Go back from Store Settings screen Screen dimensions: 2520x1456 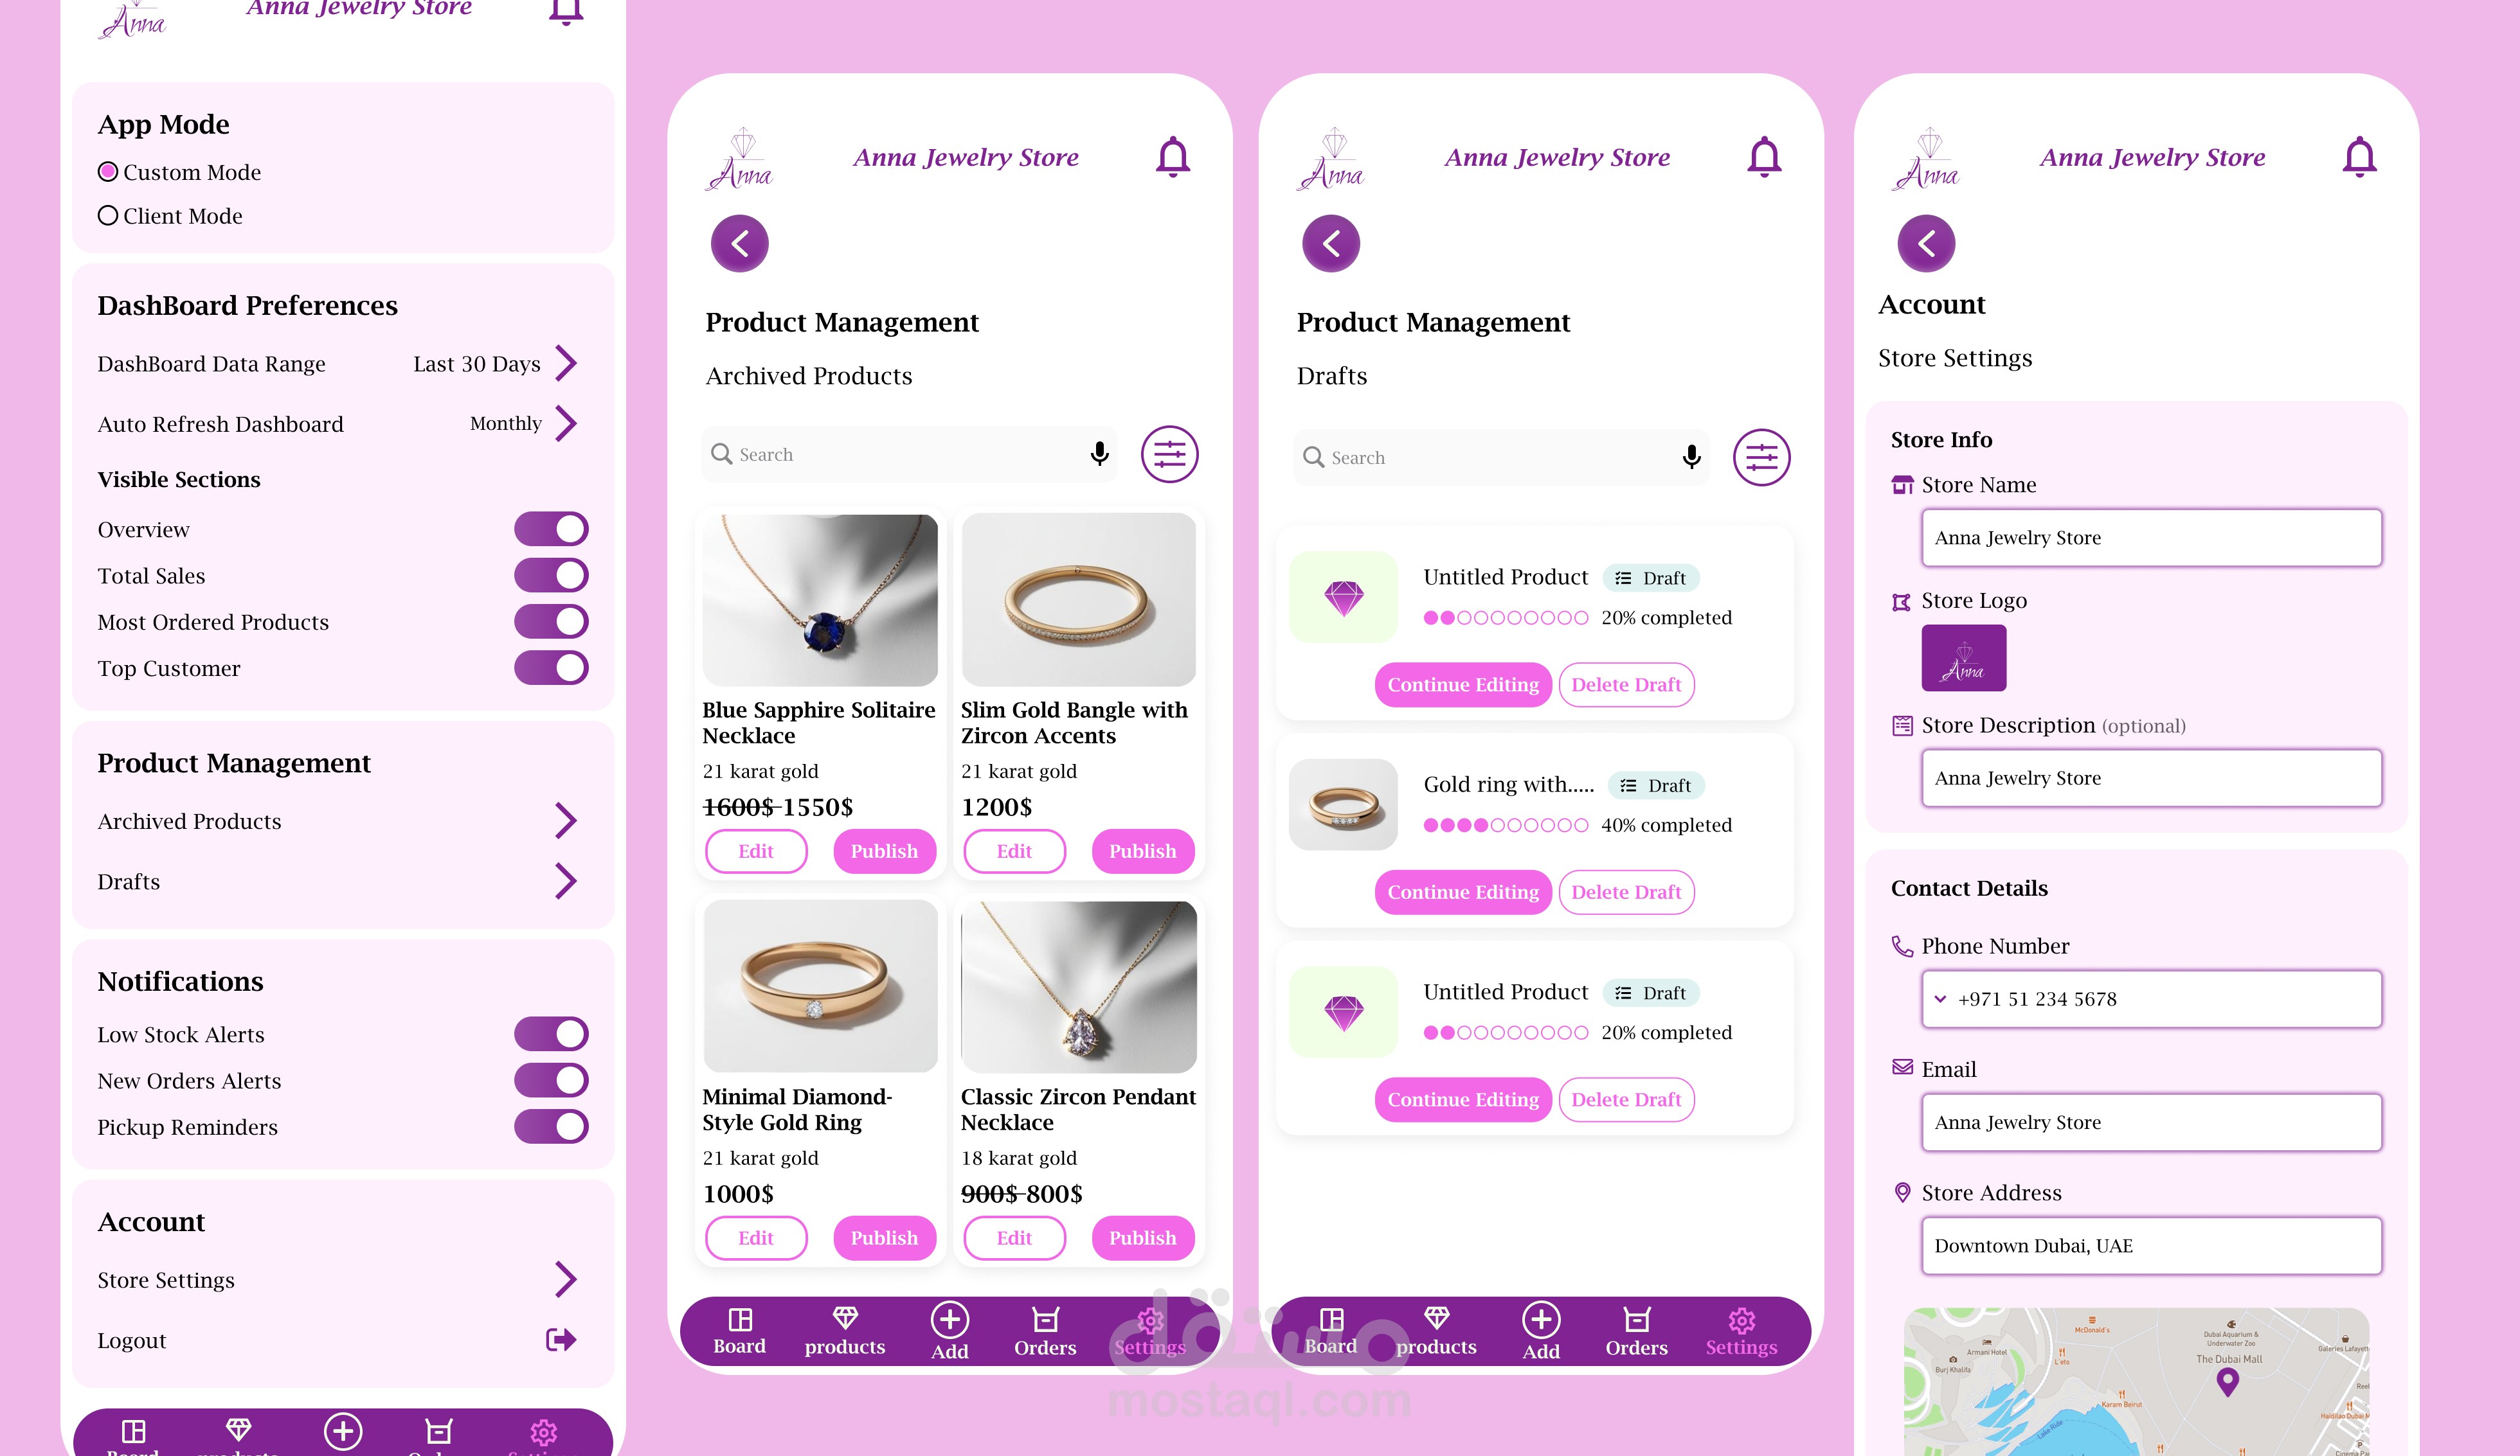(x=1926, y=243)
